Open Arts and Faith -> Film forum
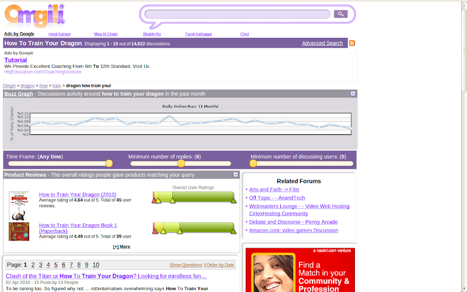This screenshot has height=292, width=467. 274,189
